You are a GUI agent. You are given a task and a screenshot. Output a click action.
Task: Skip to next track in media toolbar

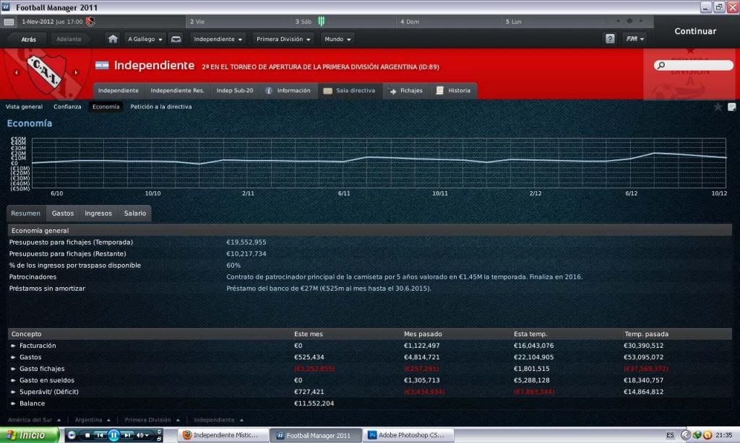[x=127, y=435]
